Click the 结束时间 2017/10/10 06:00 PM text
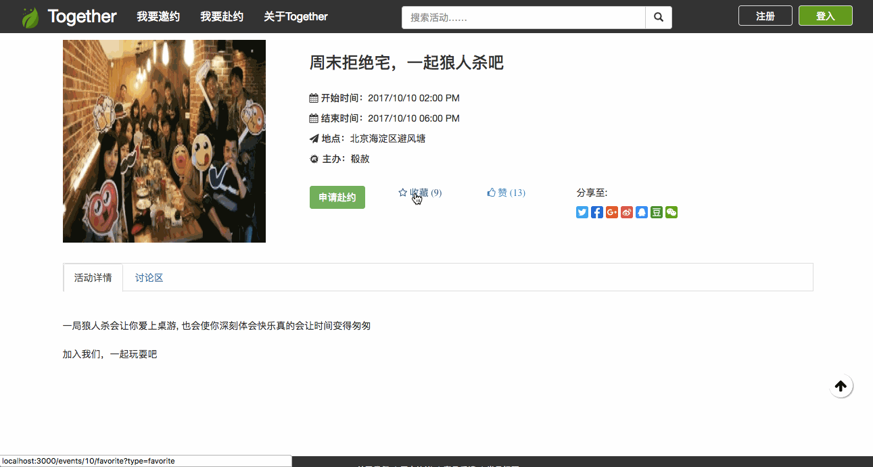Viewport: 873px width, 467px height. click(385, 118)
